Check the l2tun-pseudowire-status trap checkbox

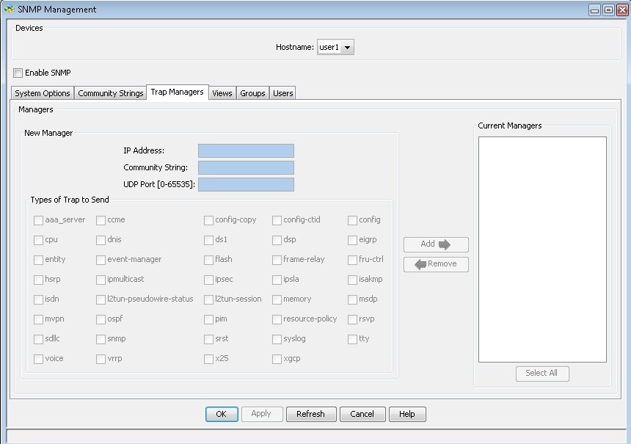point(101,299)
